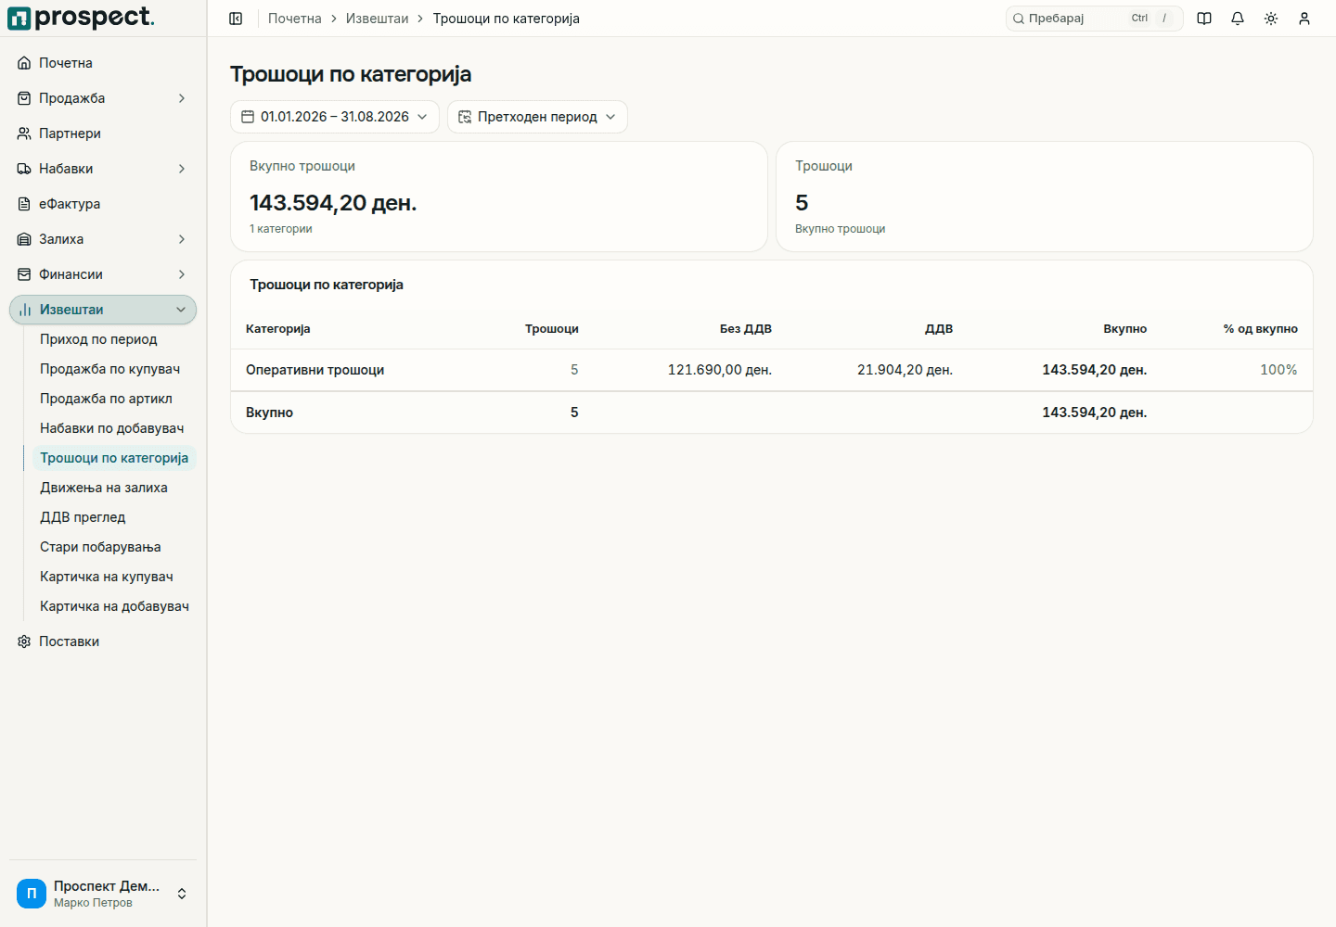Image resolution: width=1336 pixels, height=927 pixels.
Task: Focus the Пребарај search field
Action: pyautogui.click(x=1094, y=19)
